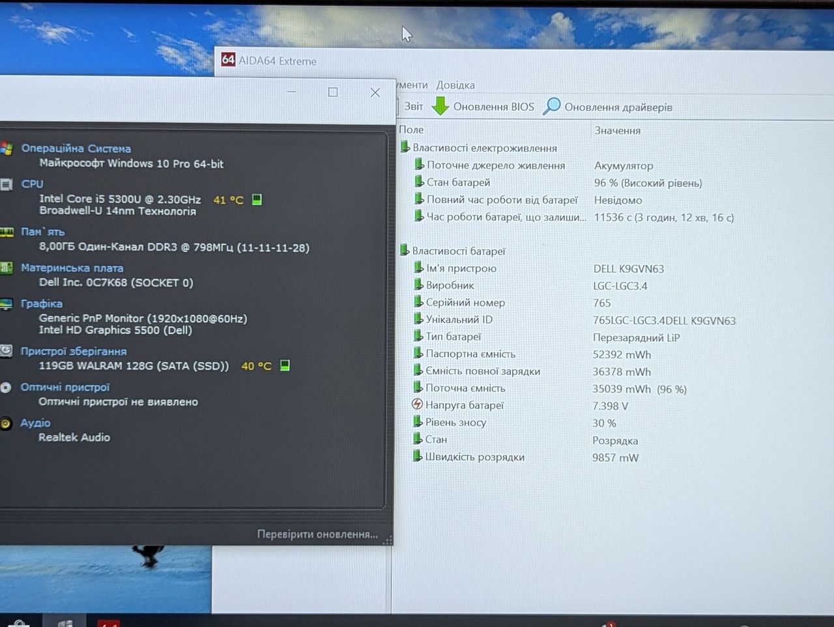Click the Графіка monitor icon

point(6,304)
